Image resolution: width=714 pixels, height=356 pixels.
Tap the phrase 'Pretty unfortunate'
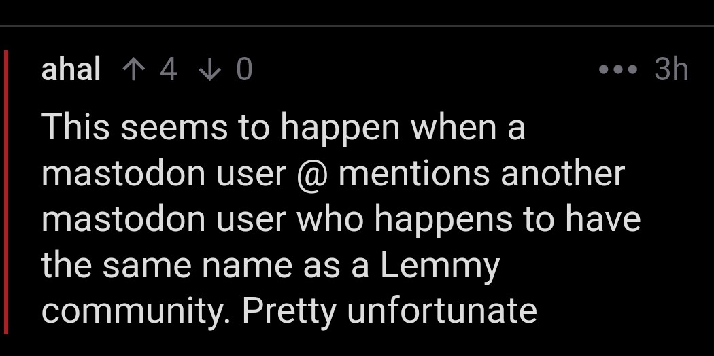click(x=390, y=311)
